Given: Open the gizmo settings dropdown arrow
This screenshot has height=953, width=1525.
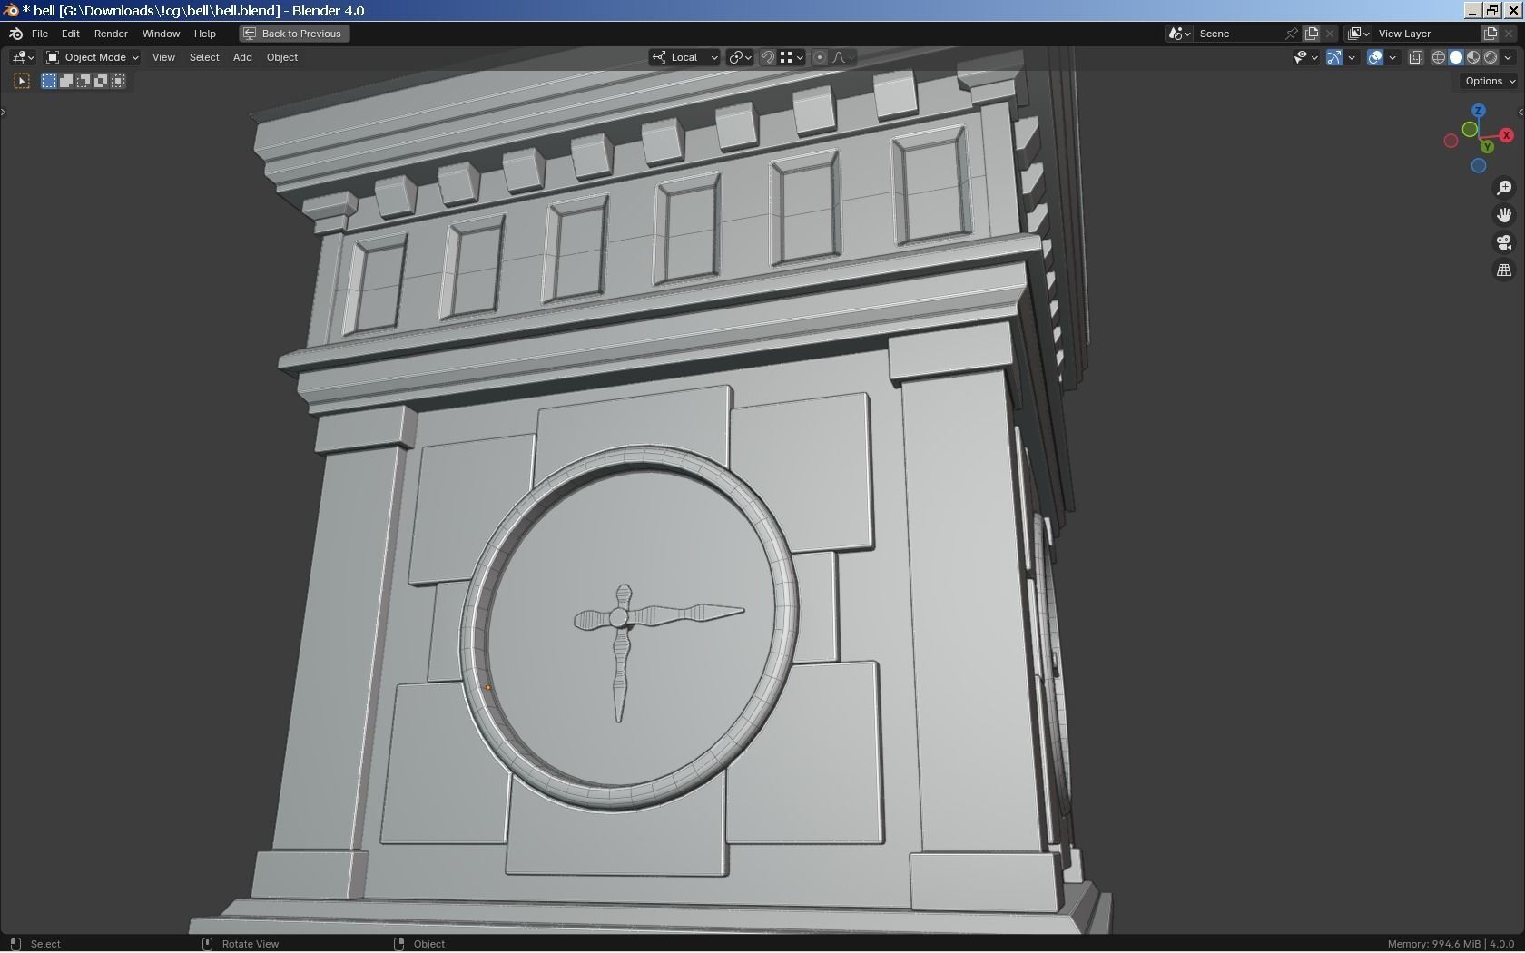Looking at the screenshot, I should [x=1352, y=57].
